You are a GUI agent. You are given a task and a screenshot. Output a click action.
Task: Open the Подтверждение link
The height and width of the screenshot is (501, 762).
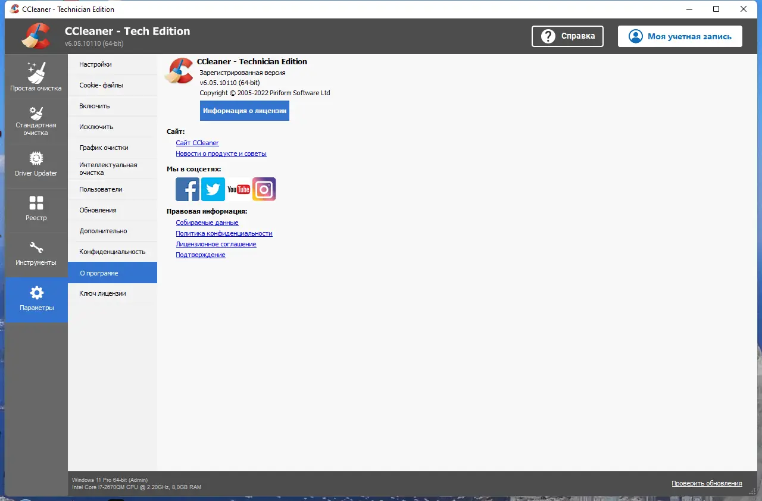point(201,255)
